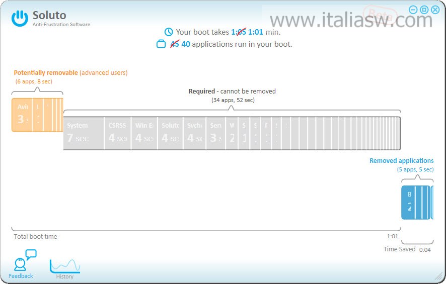Screen dimensions: 446x284
Task: Click the Total boot time label
Action: pos(36,237)
